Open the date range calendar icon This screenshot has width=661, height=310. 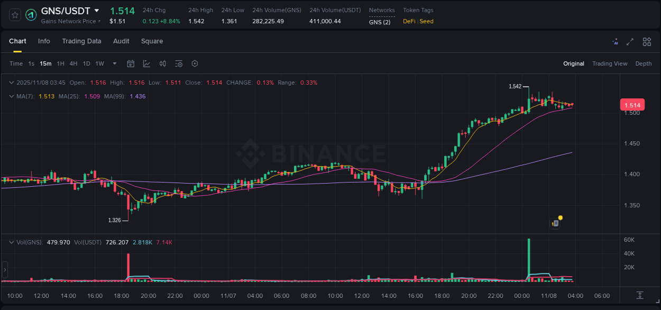point(131,63)
